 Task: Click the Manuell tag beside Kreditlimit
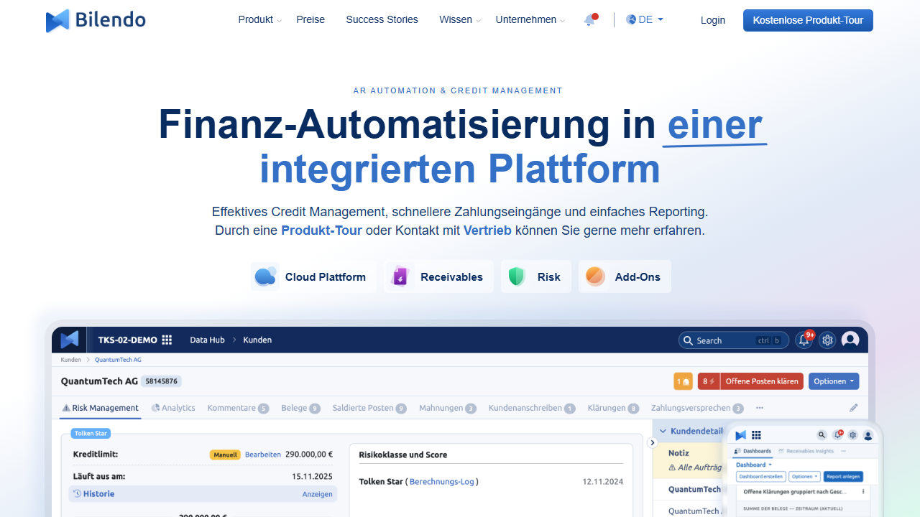click(225, 455)
